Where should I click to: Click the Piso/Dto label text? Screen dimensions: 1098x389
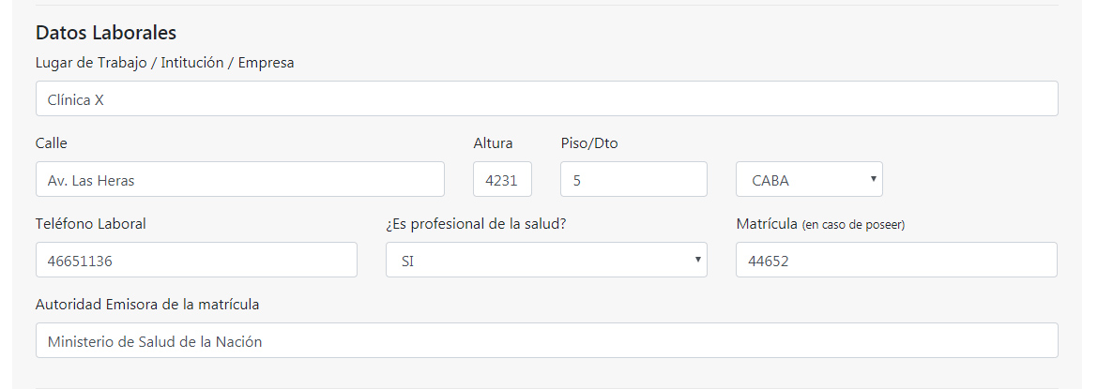click(589, 143)
